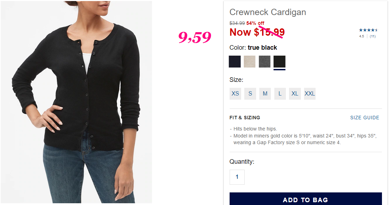Viewport: 390px width, 205px height.
Task: Pick size M
Action: click(x=265, y=94)
